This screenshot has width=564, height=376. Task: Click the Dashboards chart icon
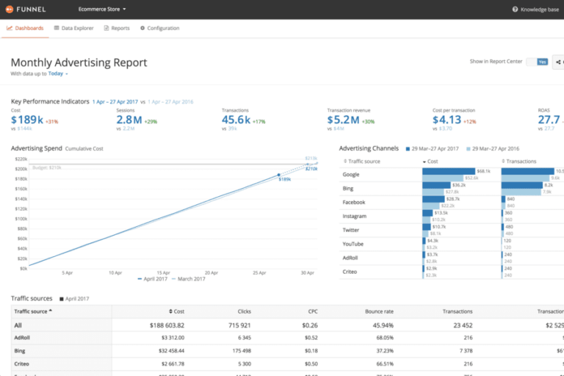click(x=10, y=29)
